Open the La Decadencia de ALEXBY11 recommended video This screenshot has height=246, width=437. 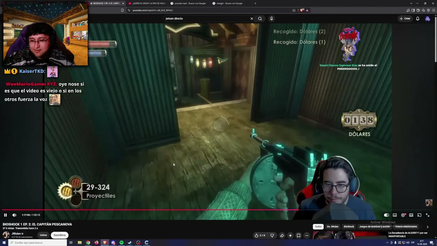click(408, 234)
